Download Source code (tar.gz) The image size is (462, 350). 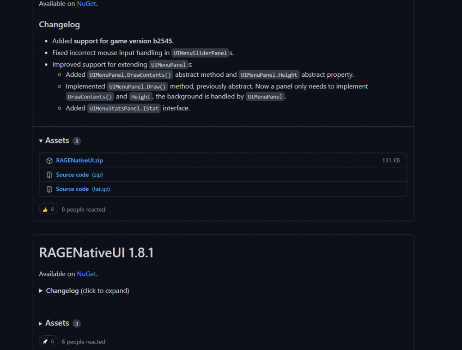click(83, 189)
